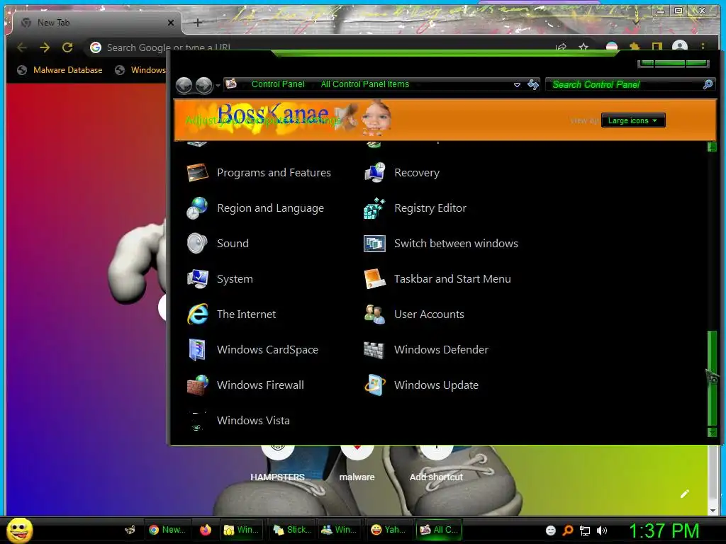Open Switch between windows
Screen dimensions: 726x544
(441, 244)
